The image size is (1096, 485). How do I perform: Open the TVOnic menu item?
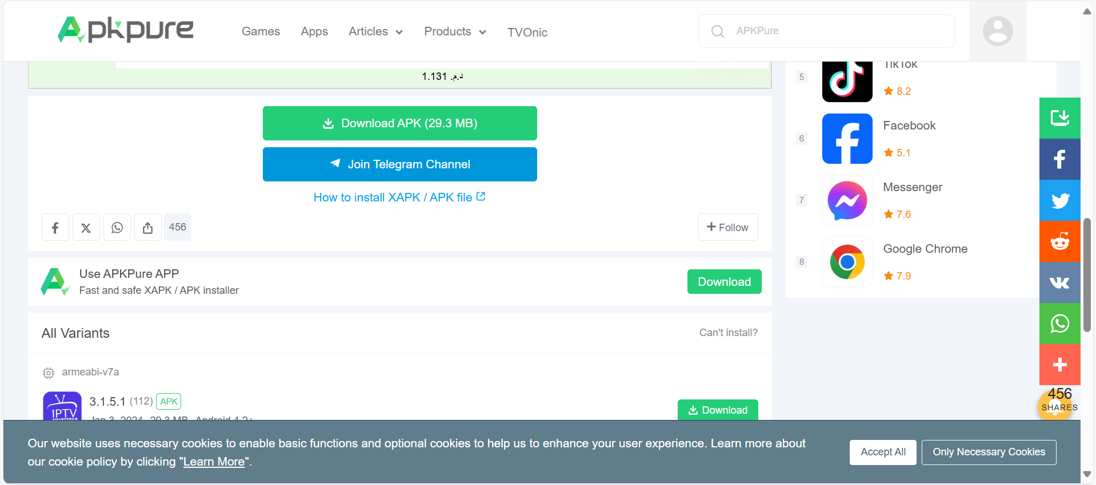(x=527, y=33)
